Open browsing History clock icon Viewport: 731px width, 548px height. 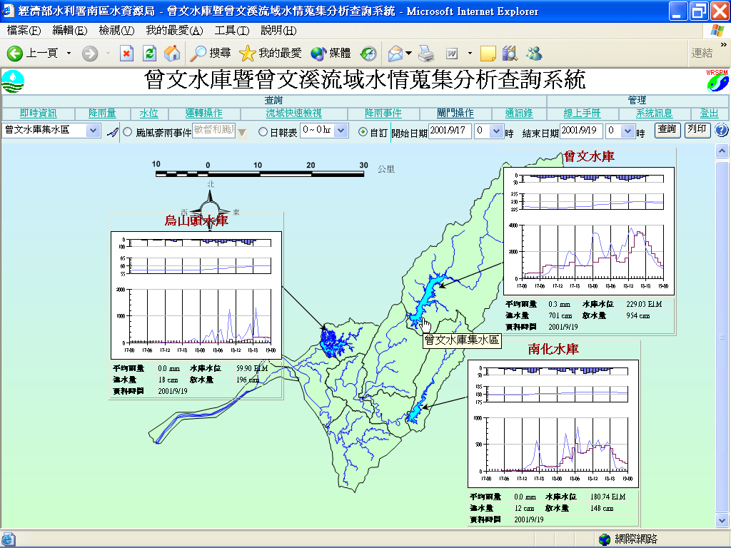[368, 54]
